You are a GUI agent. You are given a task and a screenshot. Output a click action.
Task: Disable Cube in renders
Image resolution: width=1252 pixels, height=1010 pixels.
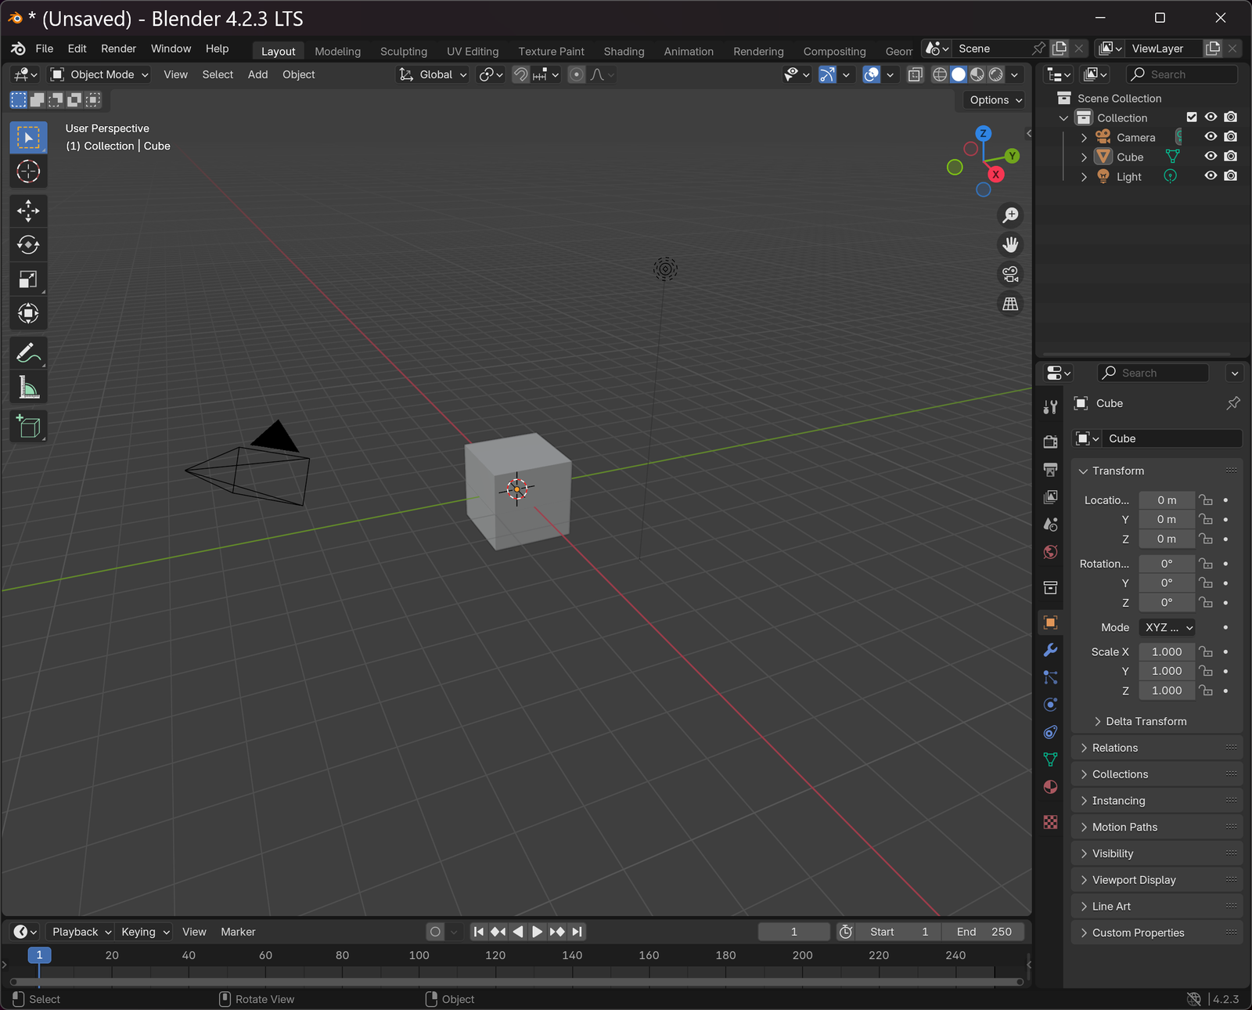tap(1231, 157)
